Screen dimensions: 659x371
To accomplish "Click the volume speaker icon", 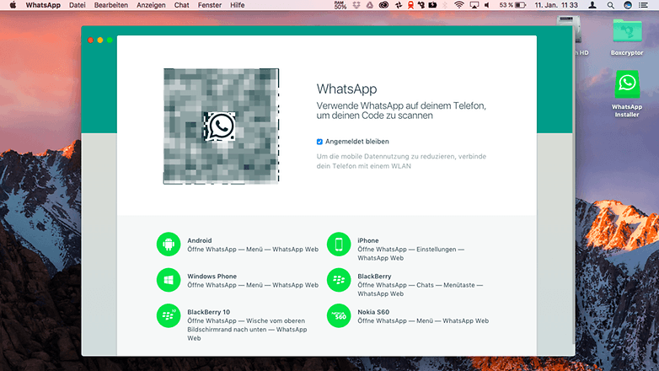I will pos(487,5).
